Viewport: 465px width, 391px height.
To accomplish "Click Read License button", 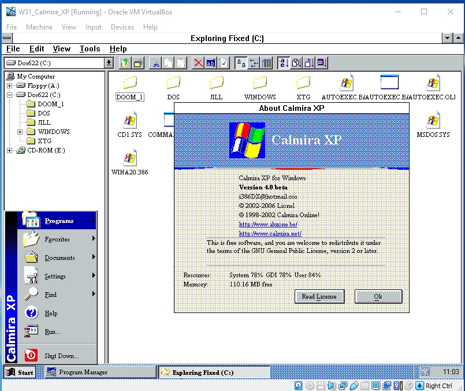I will click(x=319, y=296).
